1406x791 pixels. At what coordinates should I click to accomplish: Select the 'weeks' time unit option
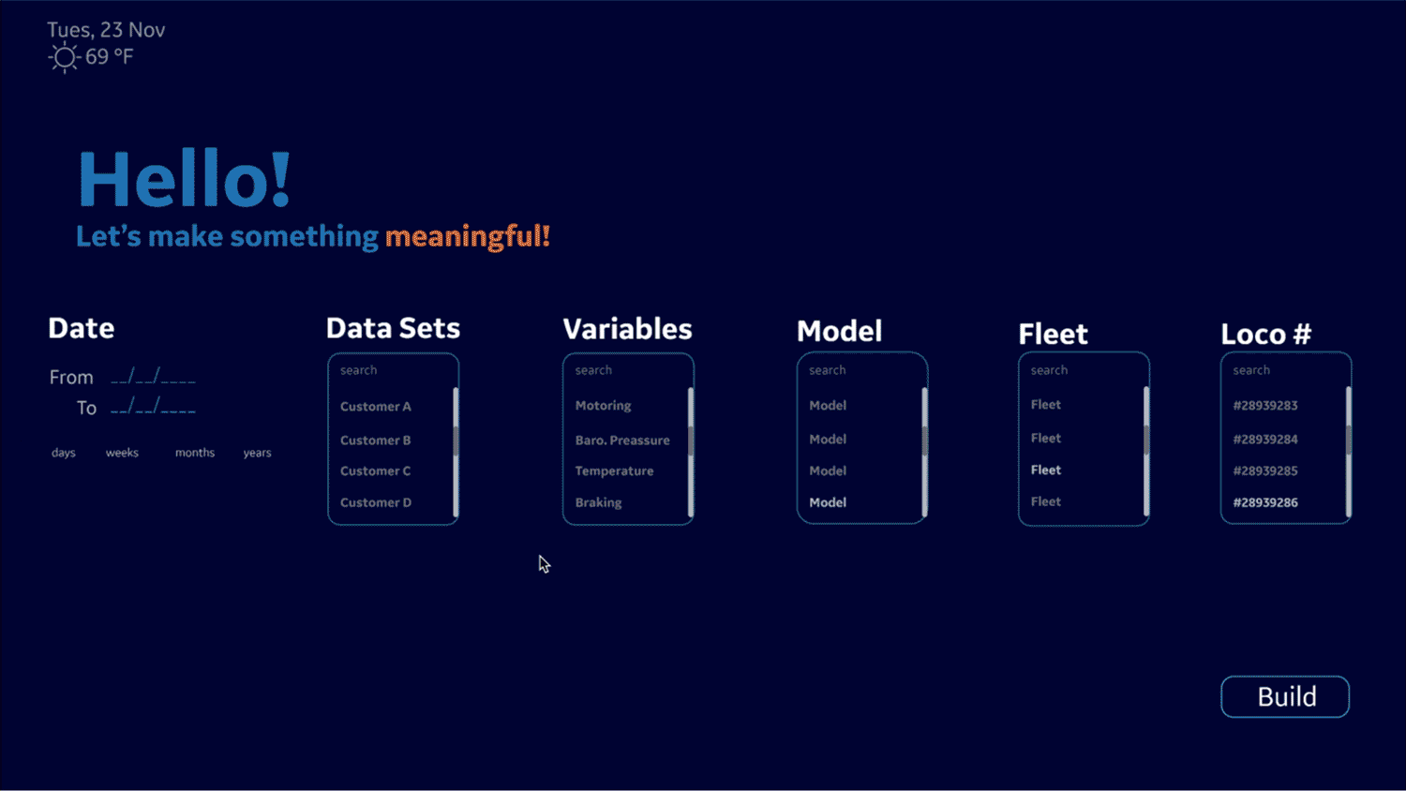pos(122,453)
